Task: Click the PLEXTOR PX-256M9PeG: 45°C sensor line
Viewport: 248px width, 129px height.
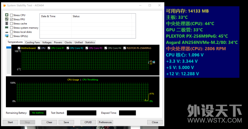Action: coord(197,36)
